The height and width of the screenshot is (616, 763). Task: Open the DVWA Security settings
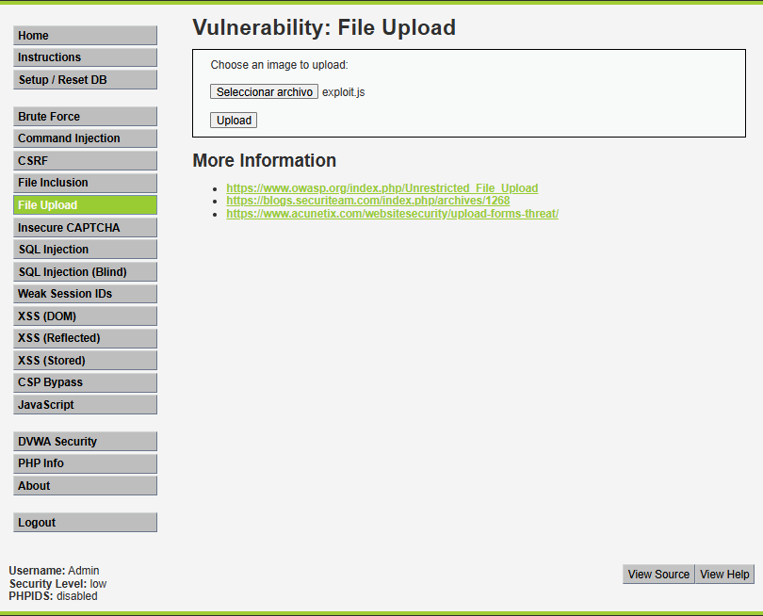85,442
